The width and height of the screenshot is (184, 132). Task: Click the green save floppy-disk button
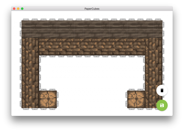pos(162,105)
